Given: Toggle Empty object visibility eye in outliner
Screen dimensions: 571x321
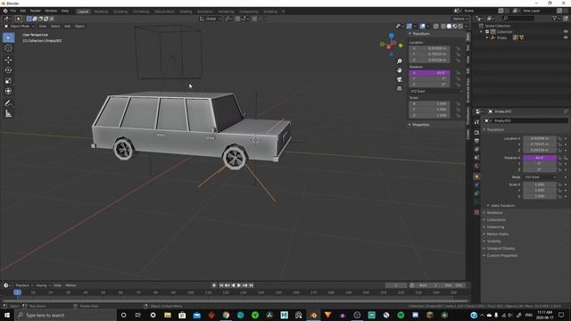Looking at the screenshot, I should (x=566, y=37).
